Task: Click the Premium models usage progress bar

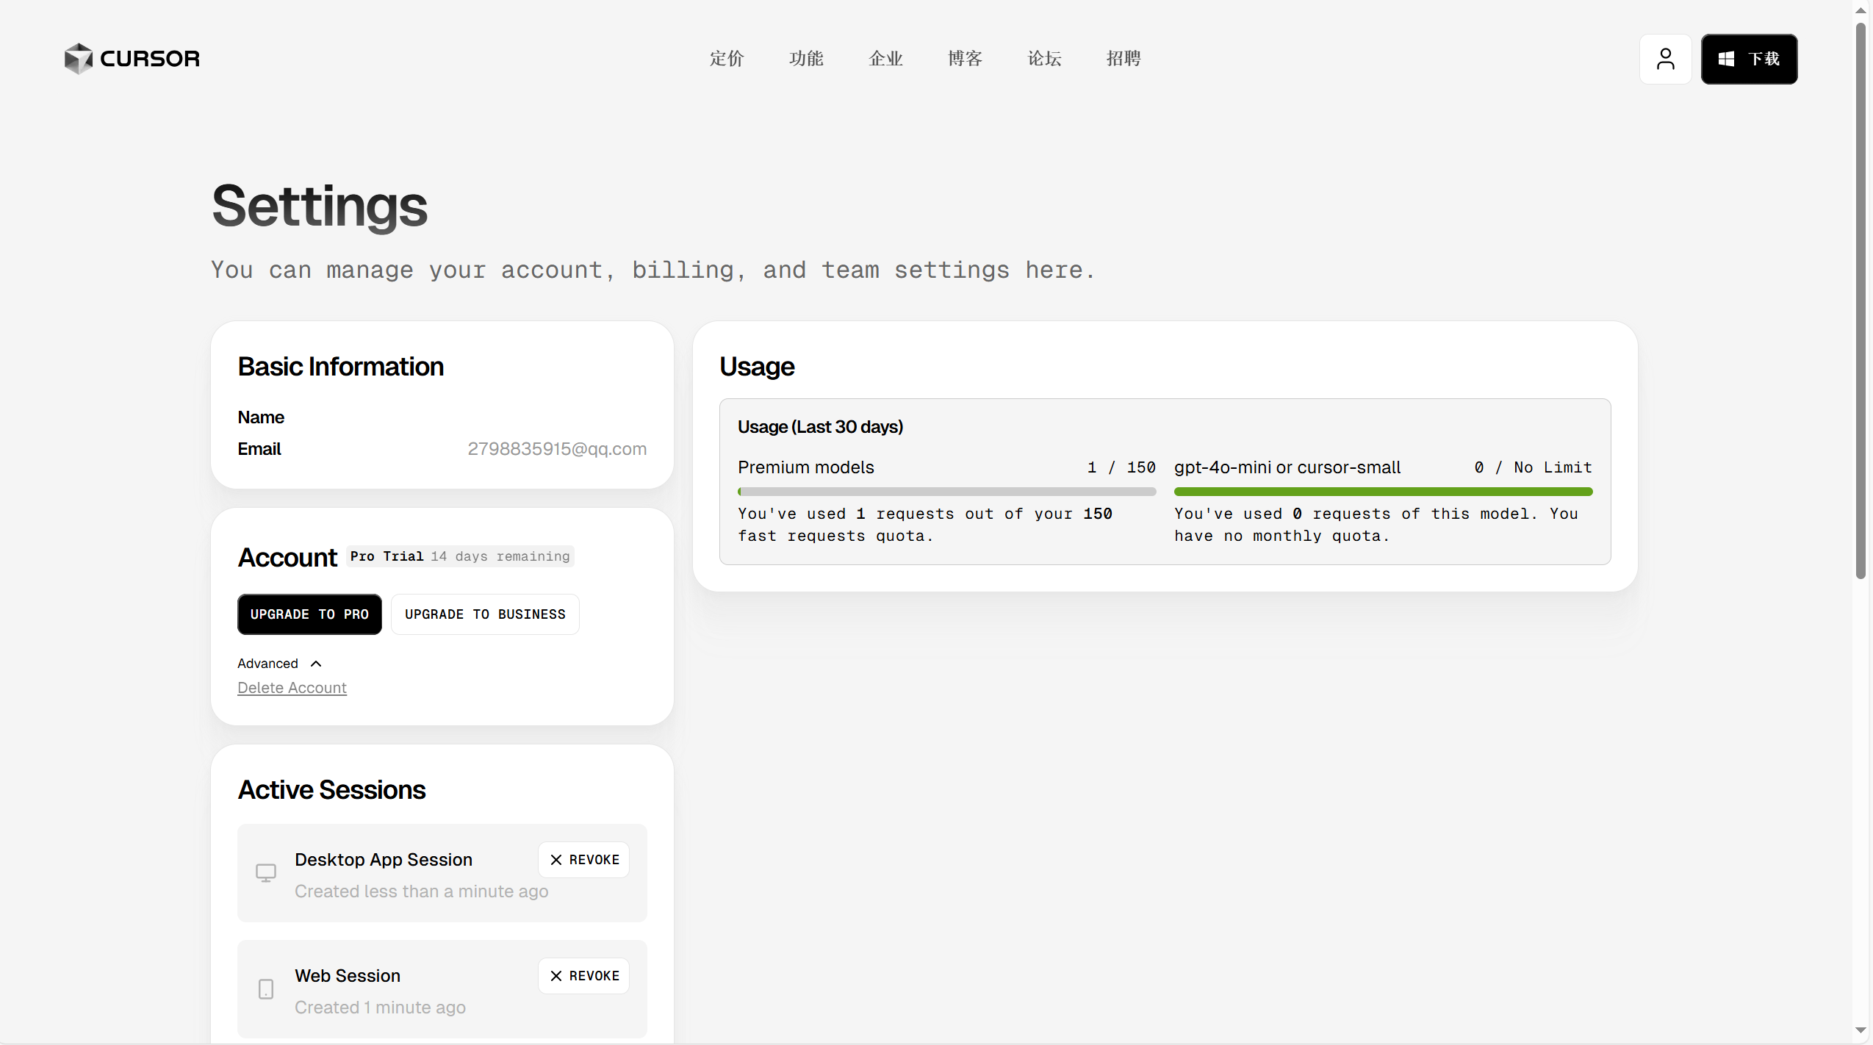Action: (946, 492)
